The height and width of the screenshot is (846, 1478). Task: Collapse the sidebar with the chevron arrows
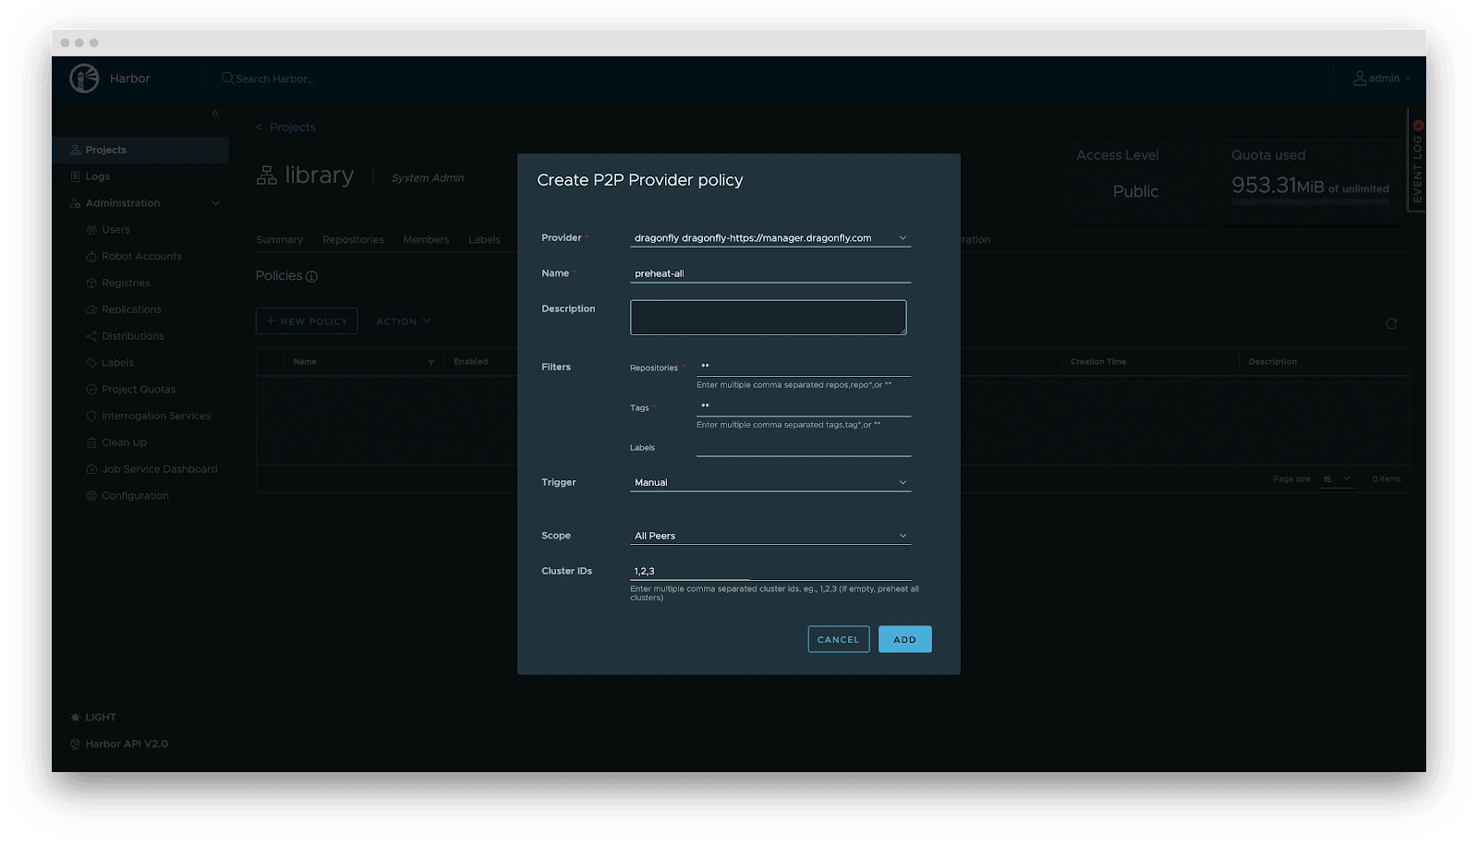coord(215,113)
